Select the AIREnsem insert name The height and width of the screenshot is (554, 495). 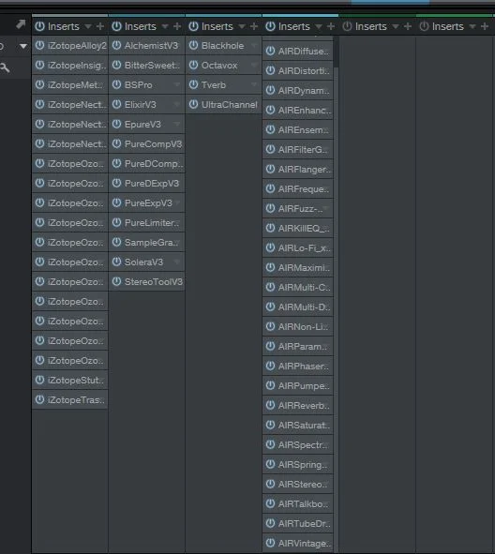click(x=303, y=130)
